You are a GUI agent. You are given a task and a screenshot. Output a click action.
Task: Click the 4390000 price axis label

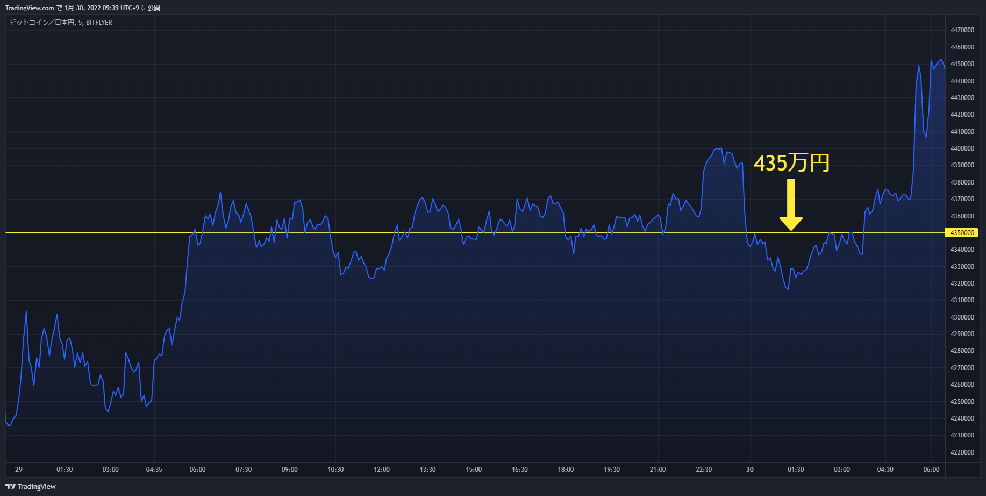(962, 165)
